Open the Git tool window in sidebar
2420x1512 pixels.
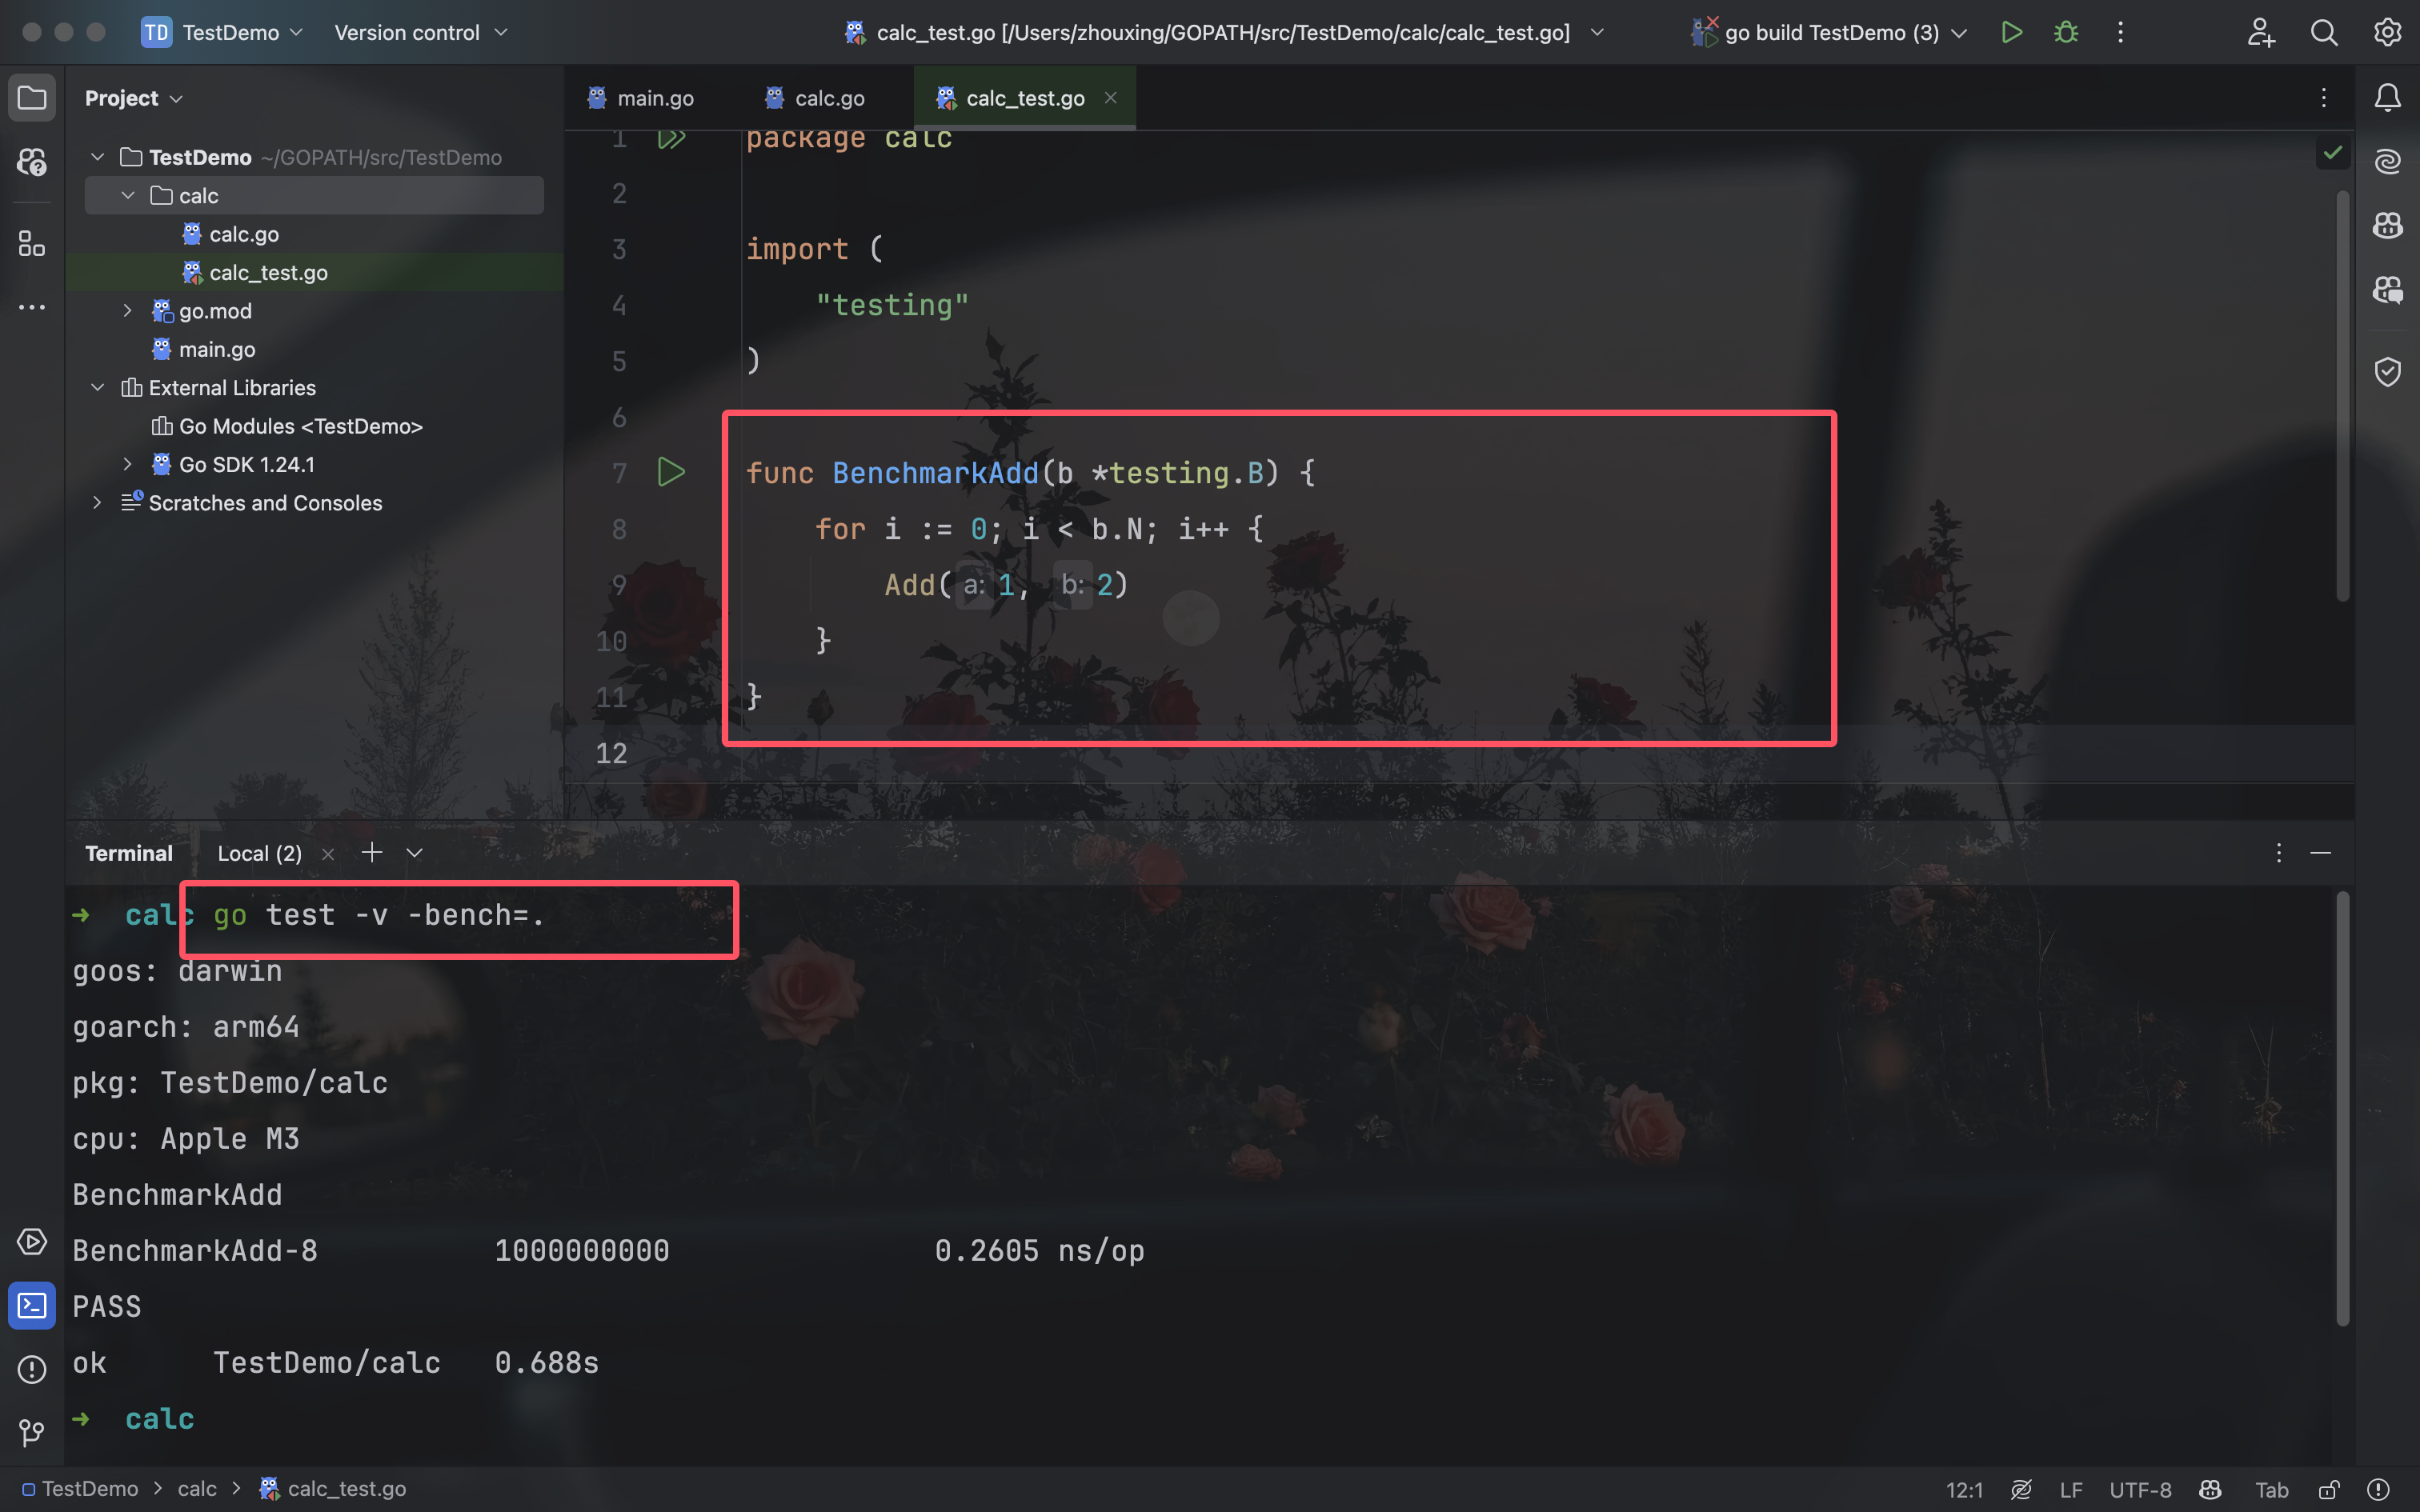(x=32, y=1432)
